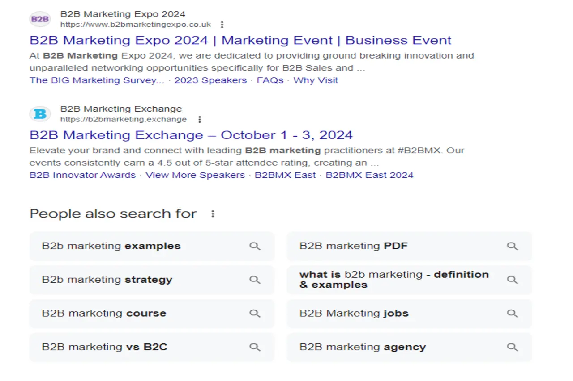Image resolution: width=573 pixels, height=381 pixels.
Task: Open the B2B Innovator Awards sitelink
Action: (82, 175)
